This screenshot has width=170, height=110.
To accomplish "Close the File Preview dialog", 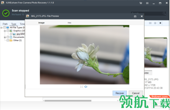I will (142, 16).
